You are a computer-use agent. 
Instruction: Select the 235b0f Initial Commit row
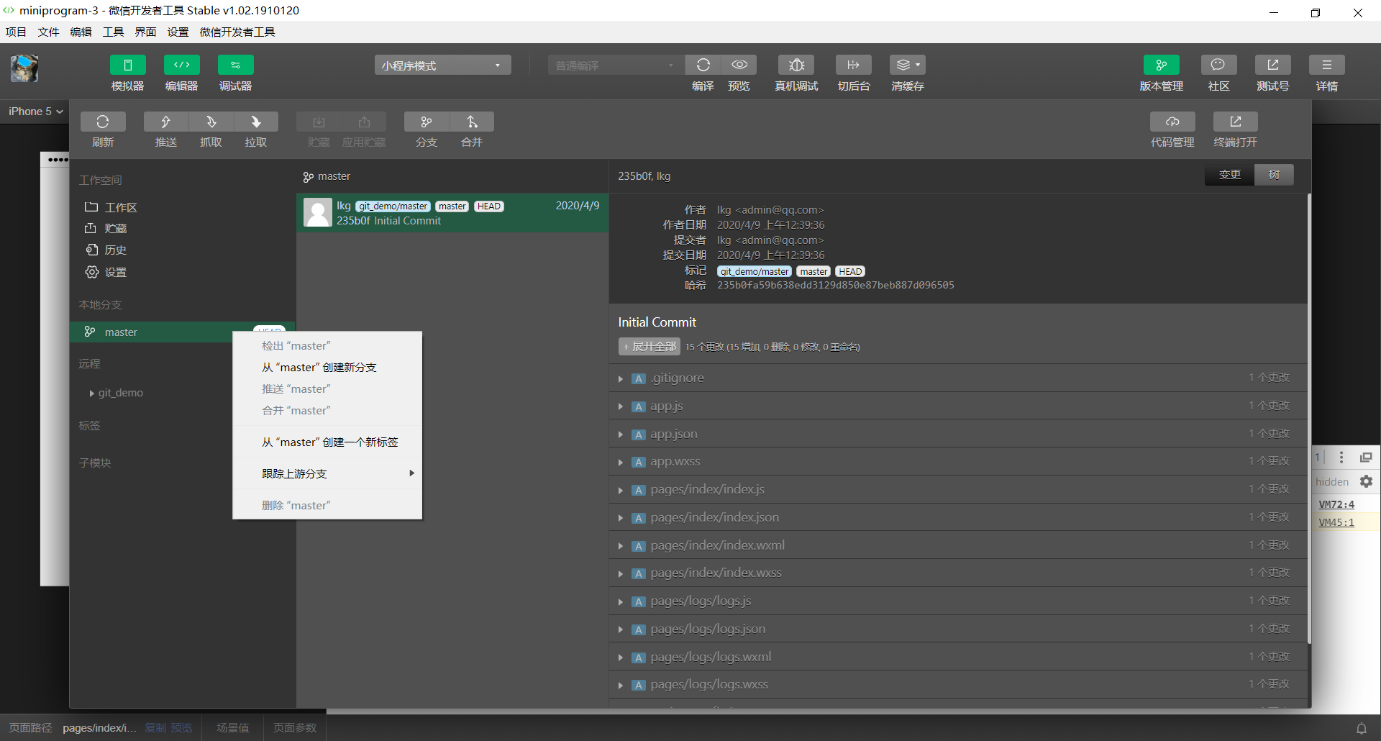[452, 213]
